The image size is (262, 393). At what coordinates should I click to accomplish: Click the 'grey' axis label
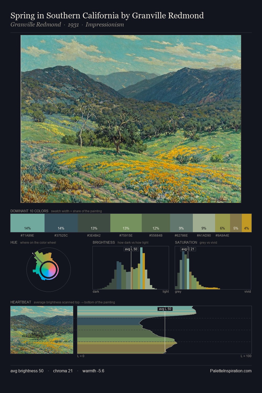[x=178, y=292]
